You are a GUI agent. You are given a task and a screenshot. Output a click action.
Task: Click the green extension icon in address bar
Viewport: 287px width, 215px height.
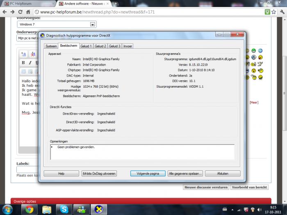pyautogui.click(x=267, y=12)
